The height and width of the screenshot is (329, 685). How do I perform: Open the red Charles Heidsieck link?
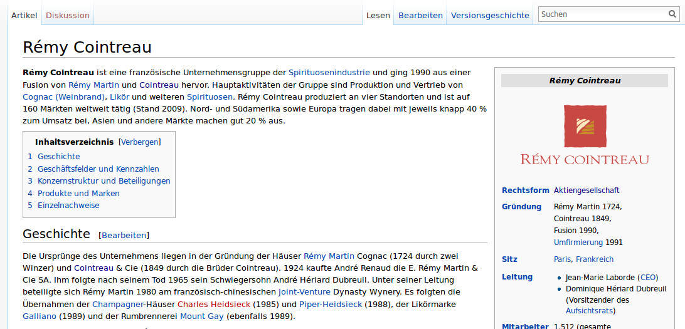click(x=214, y=305)
